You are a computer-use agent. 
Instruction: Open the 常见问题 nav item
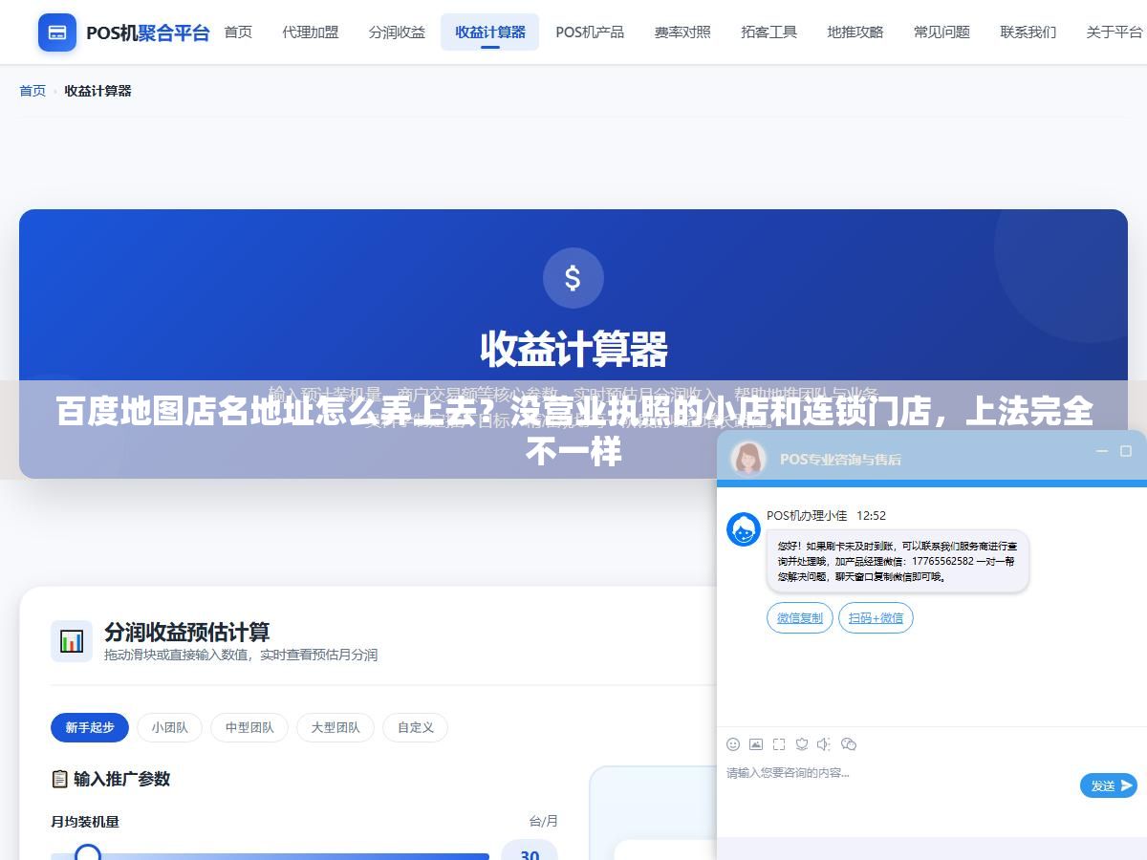(941, 32)
